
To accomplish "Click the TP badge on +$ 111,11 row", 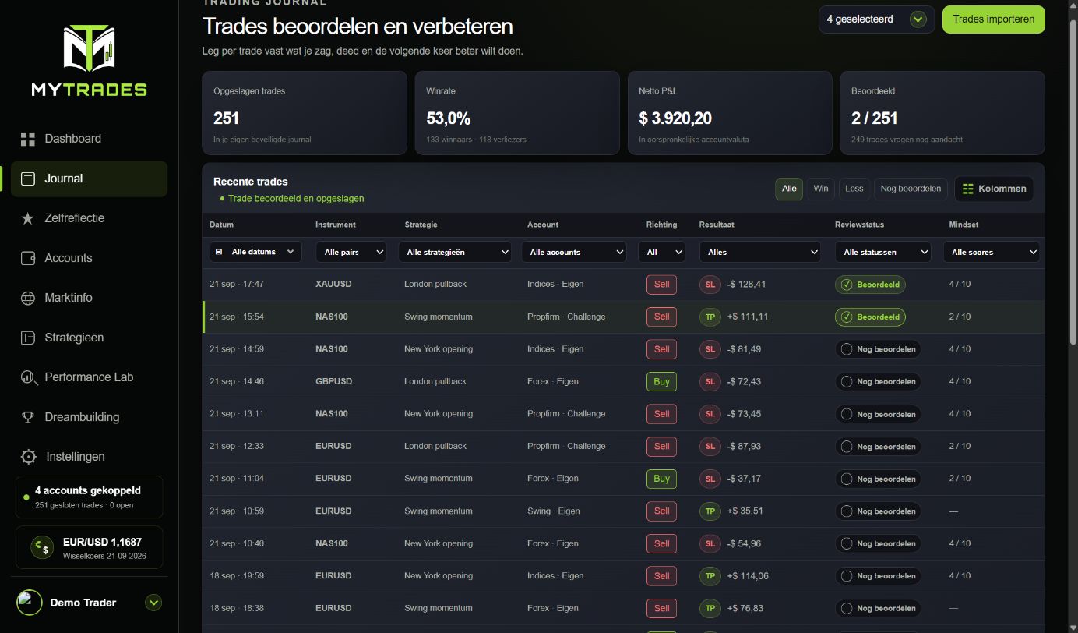I will tap(710, 317).
